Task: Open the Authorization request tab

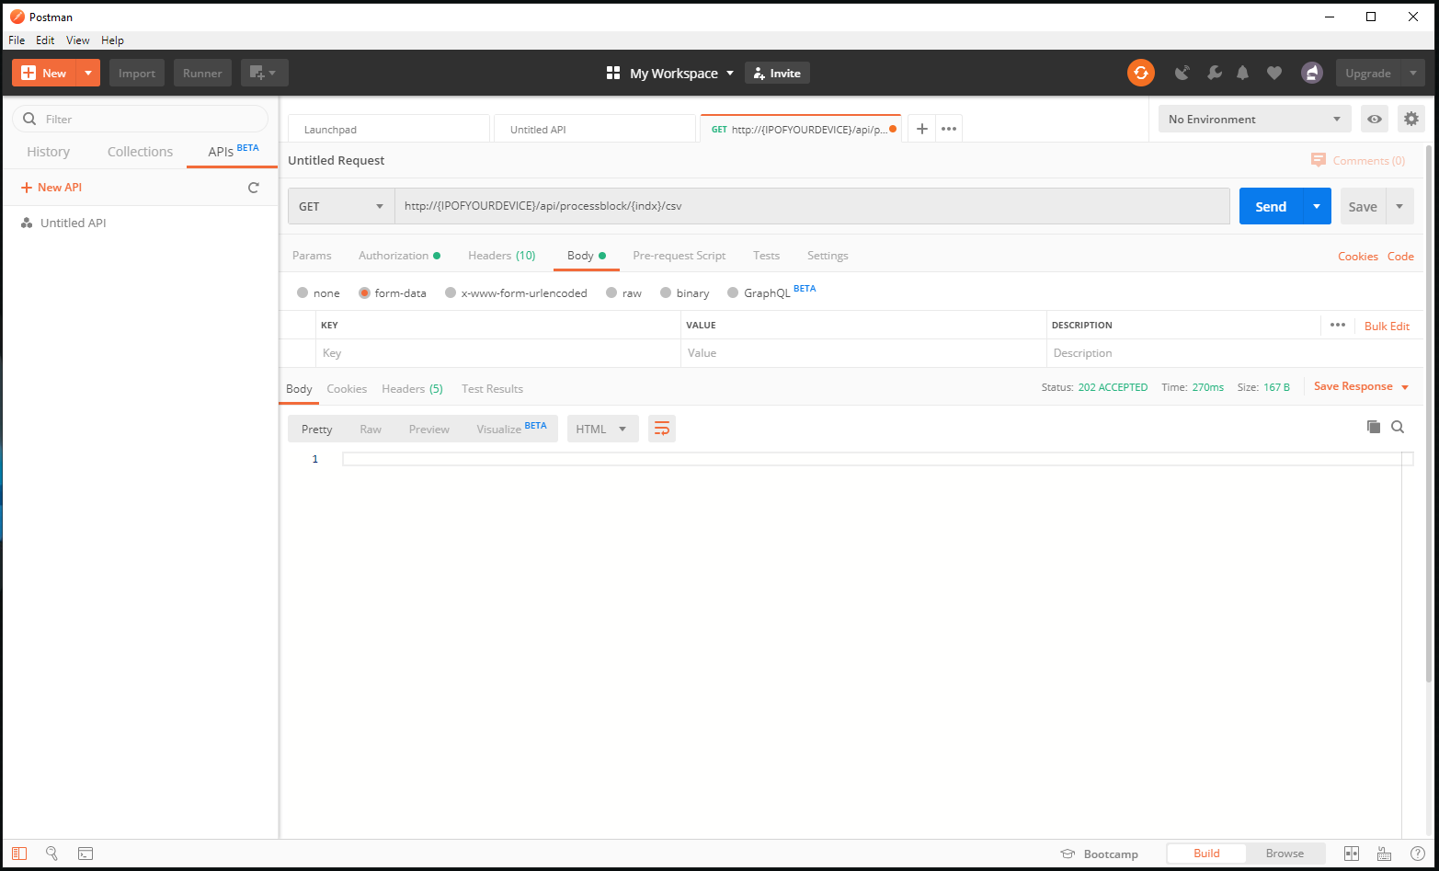Action: (399, 256)
